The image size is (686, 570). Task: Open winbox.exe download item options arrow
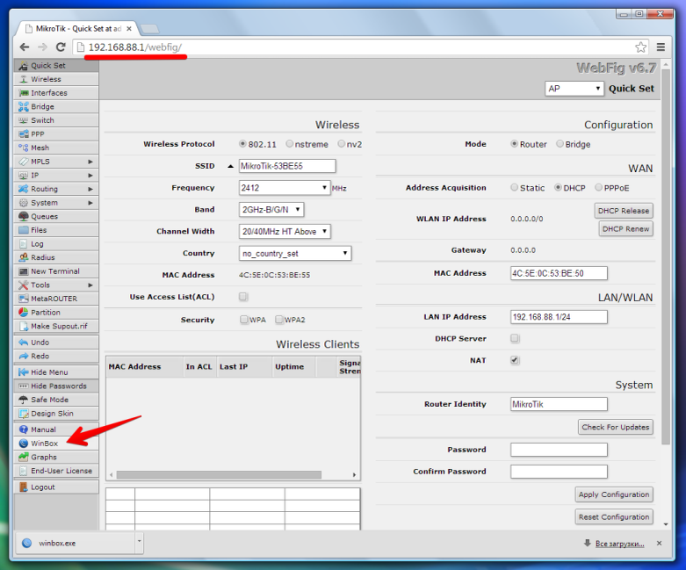pyautogui.click(x=139, y=543)
